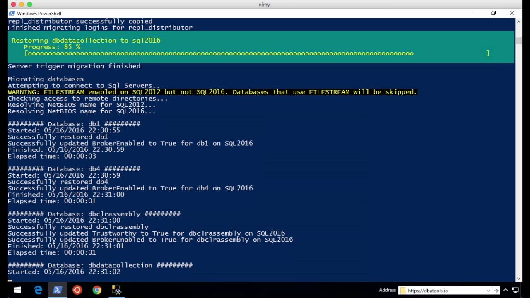Click 'Checking access to remote directories' line
Image resolution: width=530 pixels, height=298 pixels.
coord(88,99)
